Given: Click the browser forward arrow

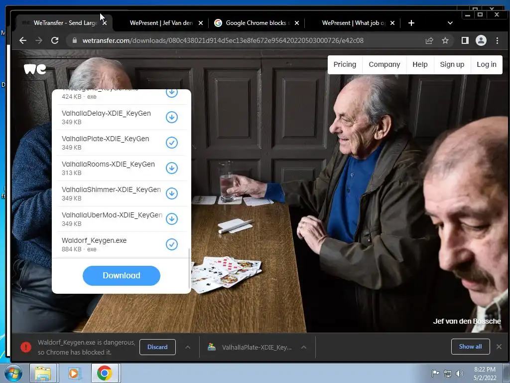Looking at the screenshot, I should coord(39,40).
